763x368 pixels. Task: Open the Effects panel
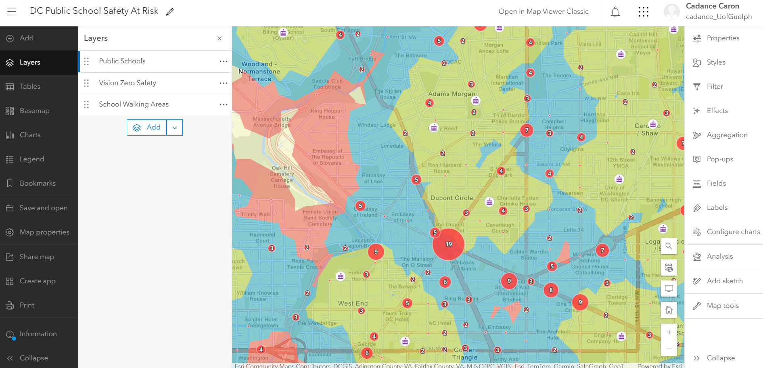click(717, 110)
